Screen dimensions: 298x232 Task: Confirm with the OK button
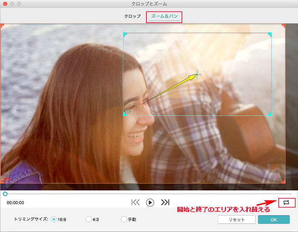pyautogui.click(x=274, y=219)
